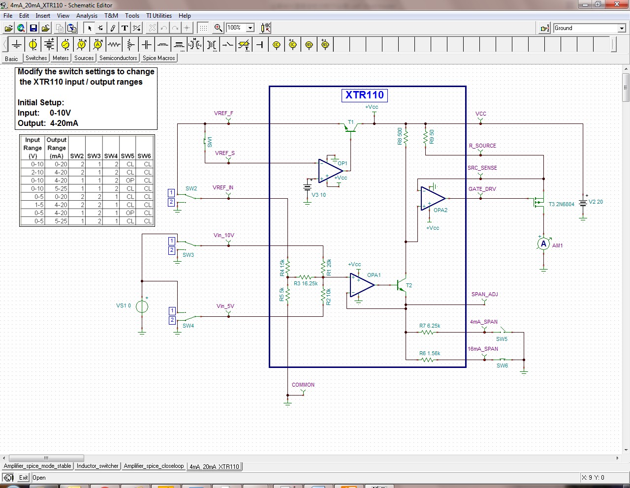Click the Open file toolbar icon
630x488 pixels.
click(x=8, y=28)
